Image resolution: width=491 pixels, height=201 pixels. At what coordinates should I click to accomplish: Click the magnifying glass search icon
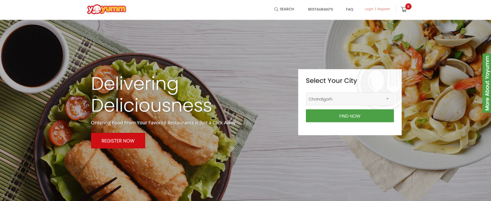[x=276, y=10]
